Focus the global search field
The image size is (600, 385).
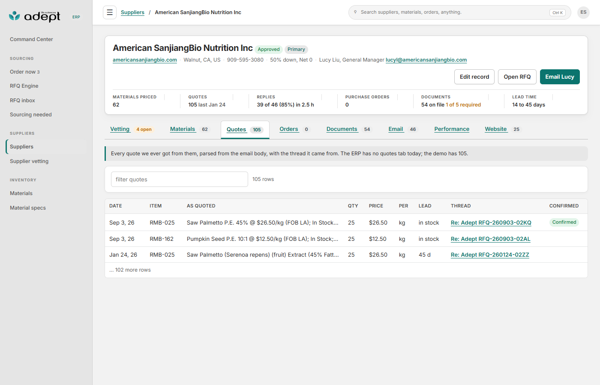pos(459,12)
